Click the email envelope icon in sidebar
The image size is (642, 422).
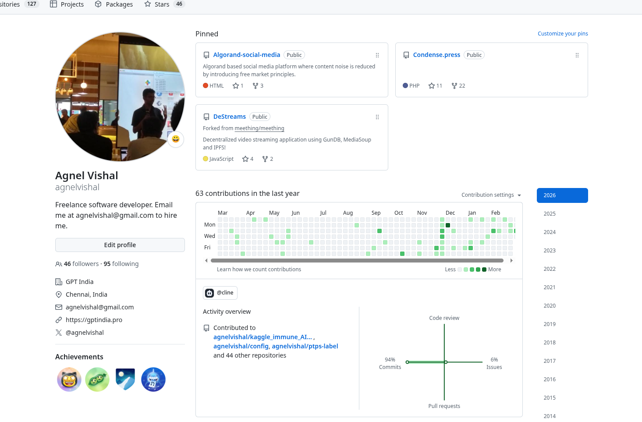point(59,307)
